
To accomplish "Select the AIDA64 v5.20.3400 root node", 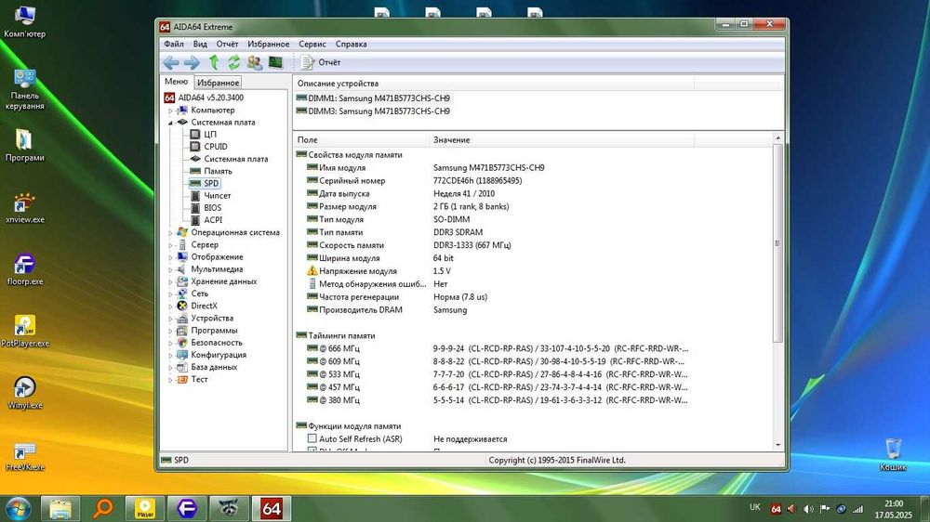I will click(210, 98).
